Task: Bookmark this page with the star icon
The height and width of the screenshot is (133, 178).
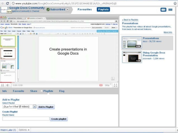Action: click(175, 3)
